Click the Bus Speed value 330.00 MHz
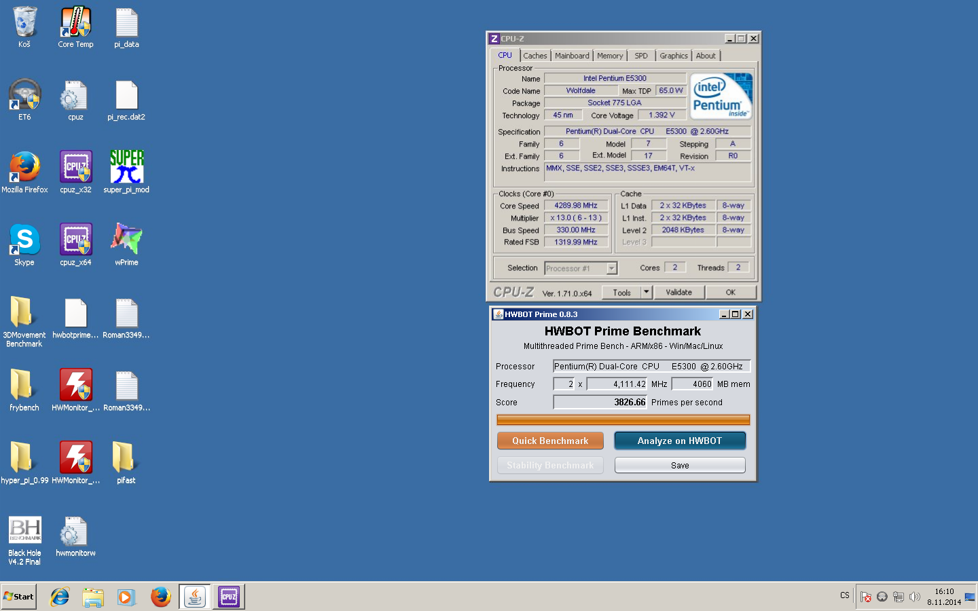Viewport: 978px width, 611px height. coord(576,230)
